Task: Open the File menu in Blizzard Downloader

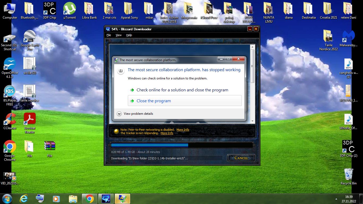Action: click(x=109, y=35)
